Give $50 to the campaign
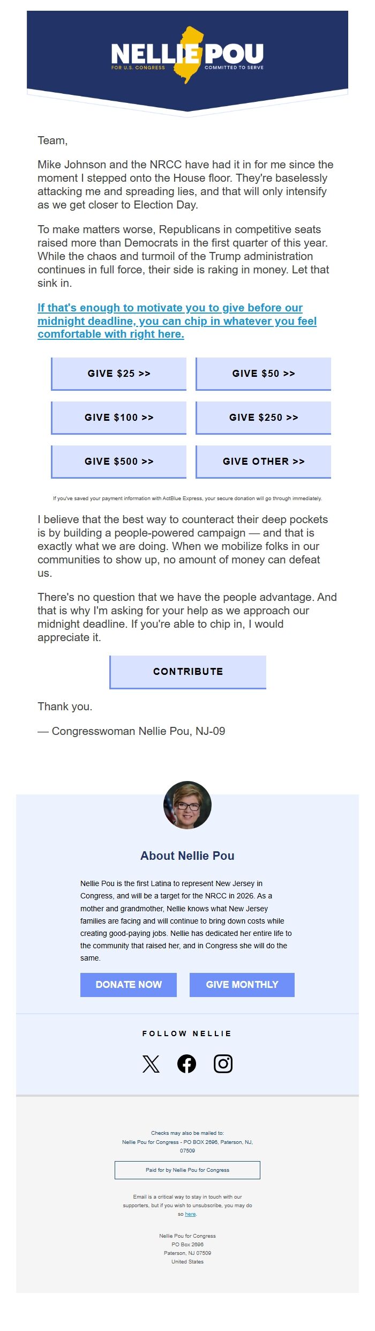This screenshot has width=375, height=1331. (264, 374)
